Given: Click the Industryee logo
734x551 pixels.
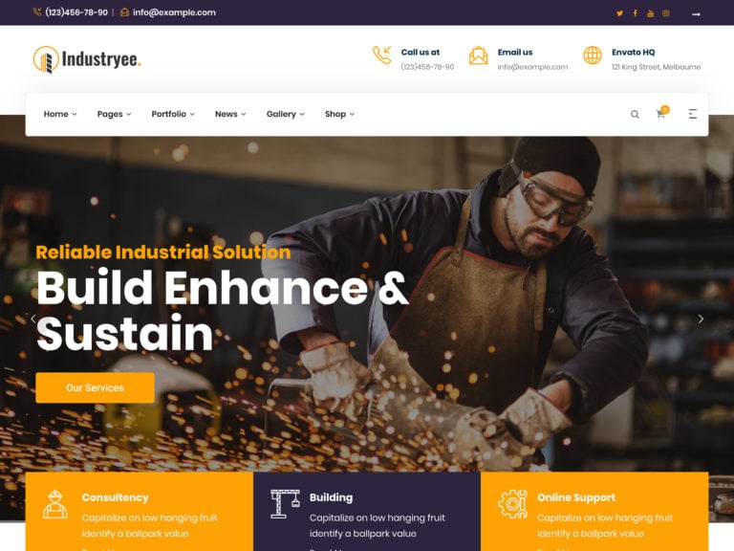Looking at the screenshot, I should coord(87,59).
